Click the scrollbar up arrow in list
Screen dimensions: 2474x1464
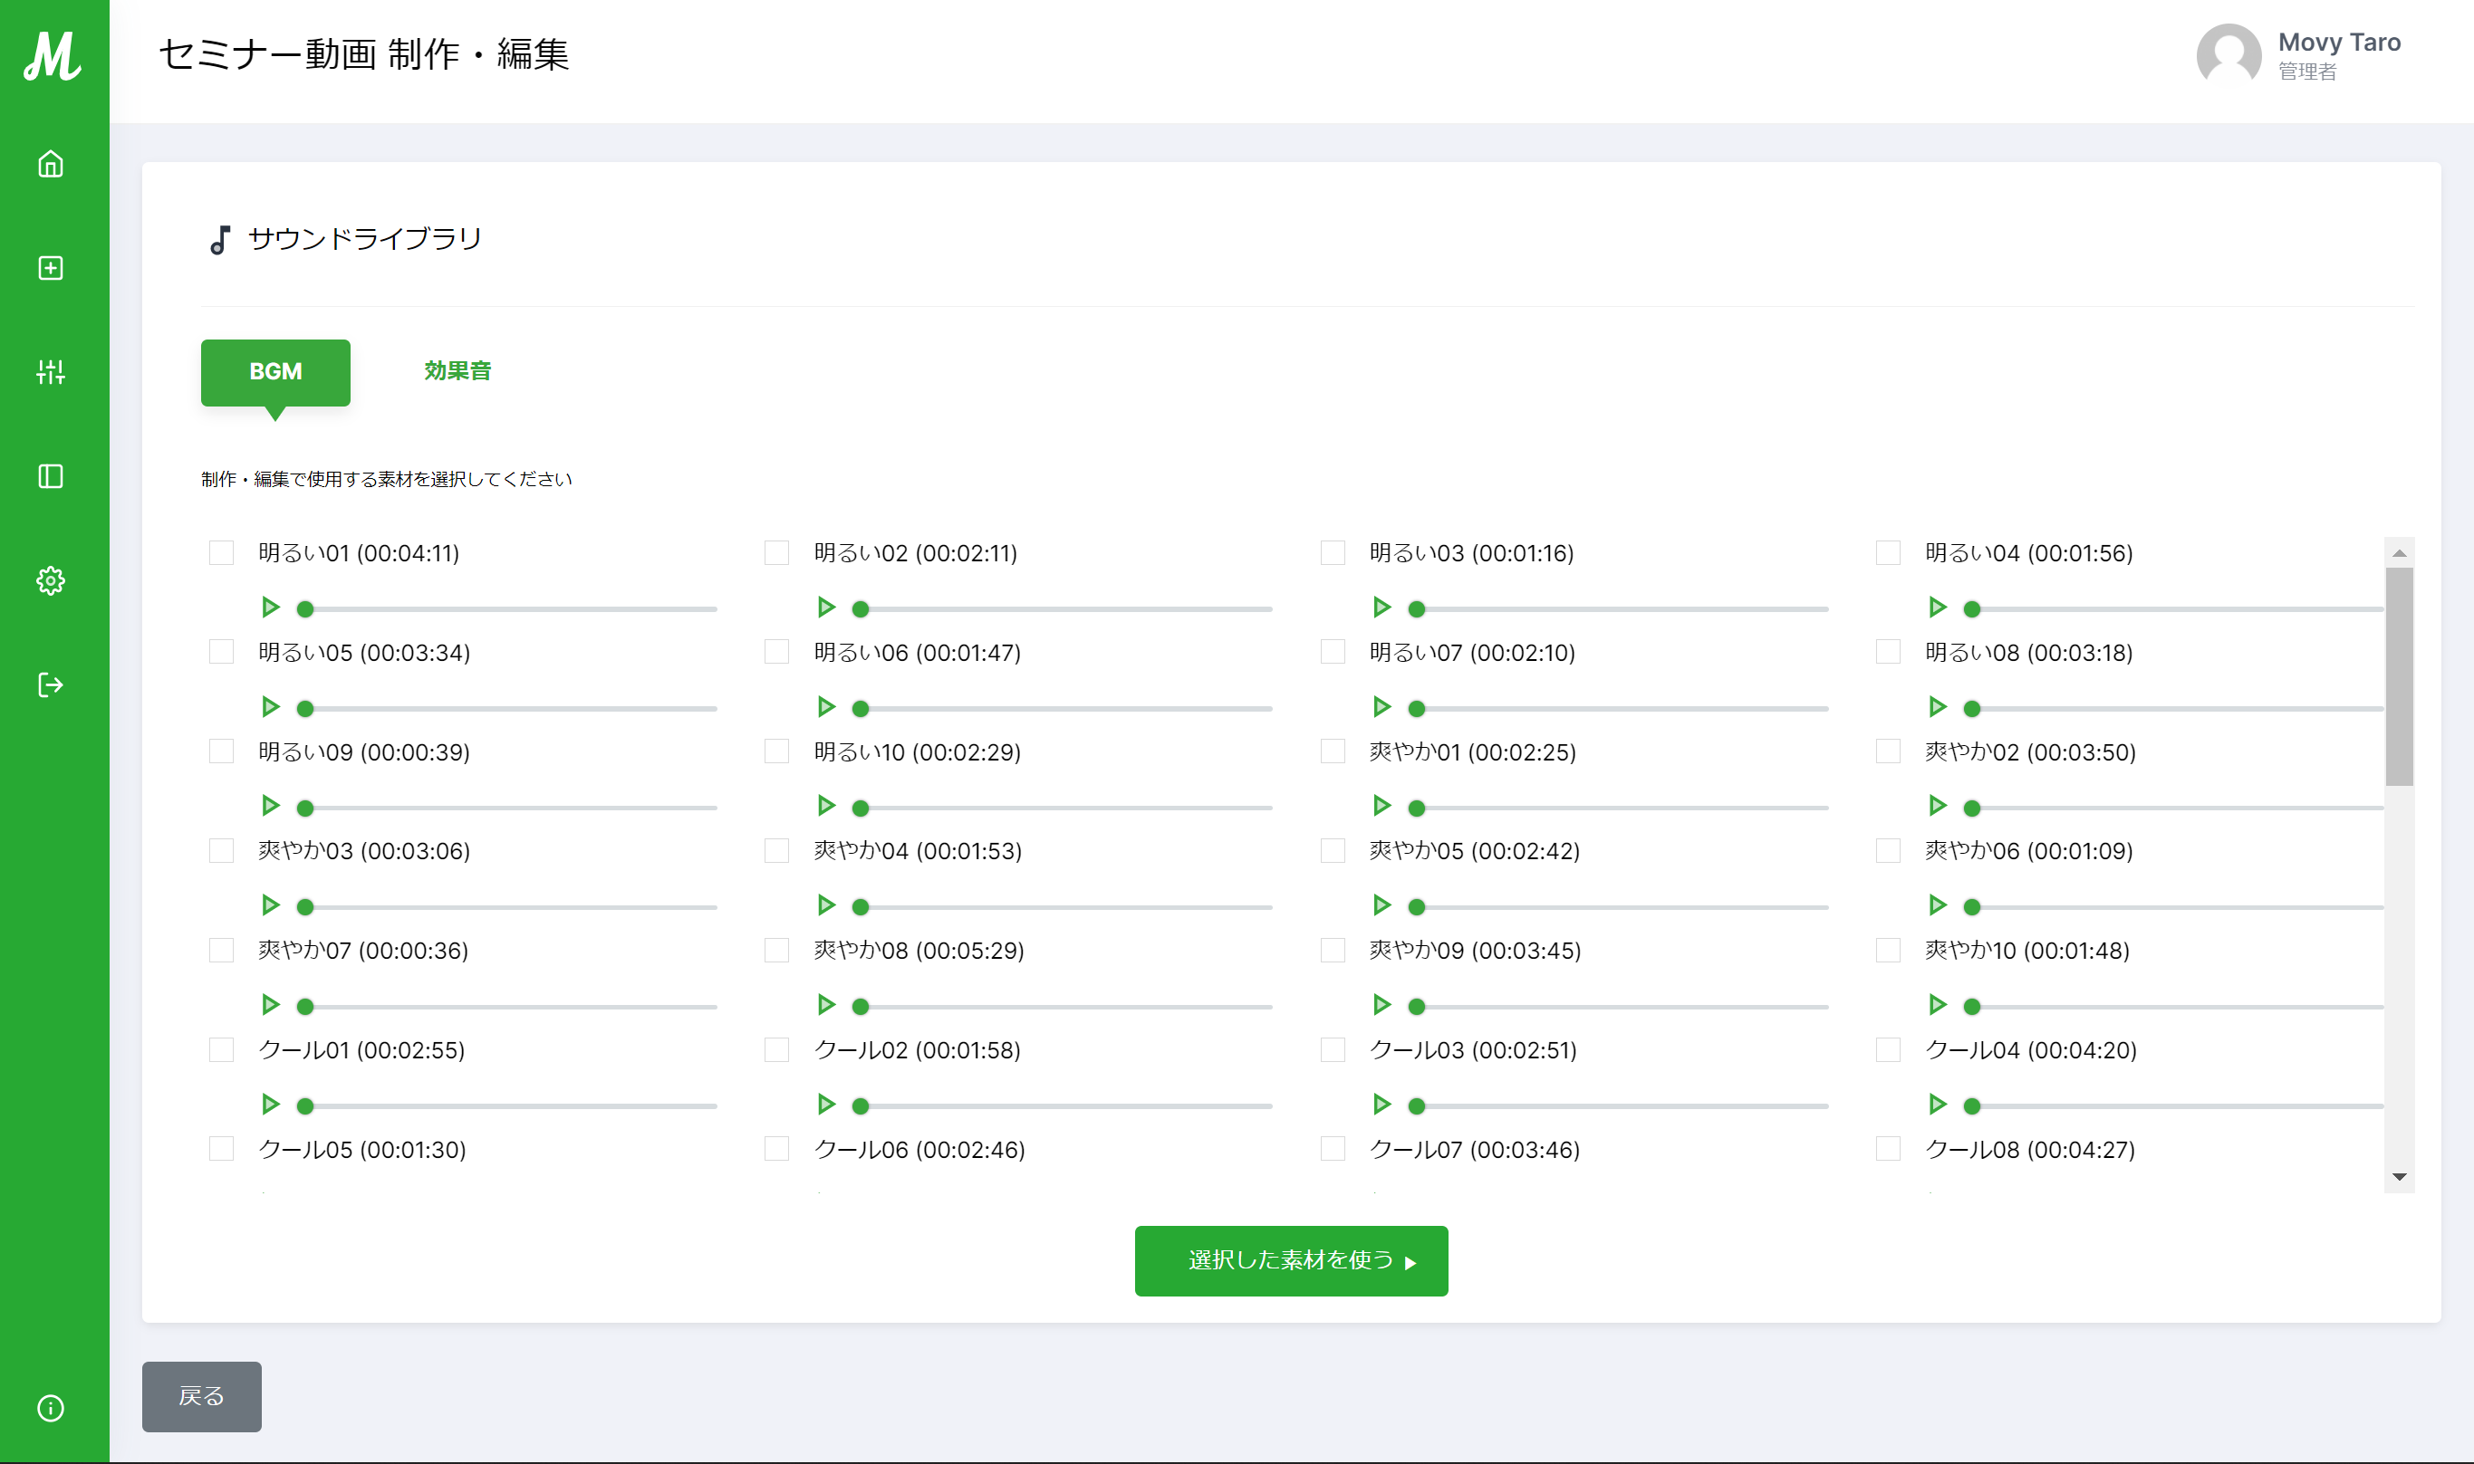[2399, 553]
